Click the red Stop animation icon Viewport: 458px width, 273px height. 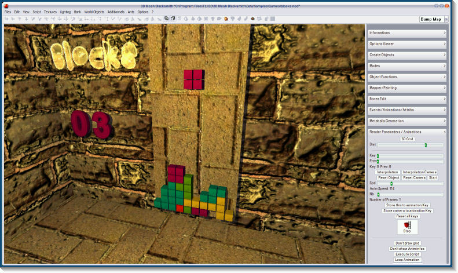(x=407, y=227)
